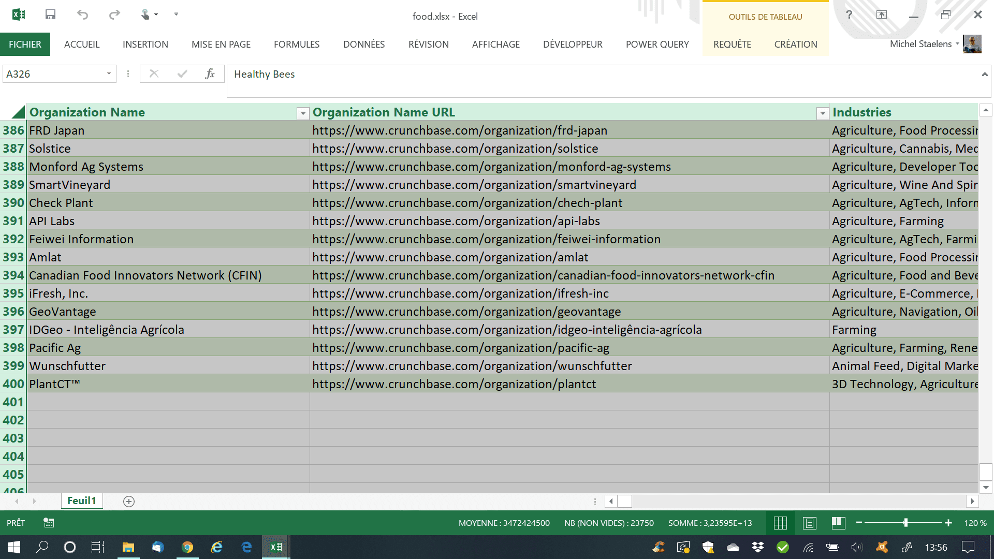Expand the Name Box dropdown
Screen dimensions: 994x559
click(109, 73)
